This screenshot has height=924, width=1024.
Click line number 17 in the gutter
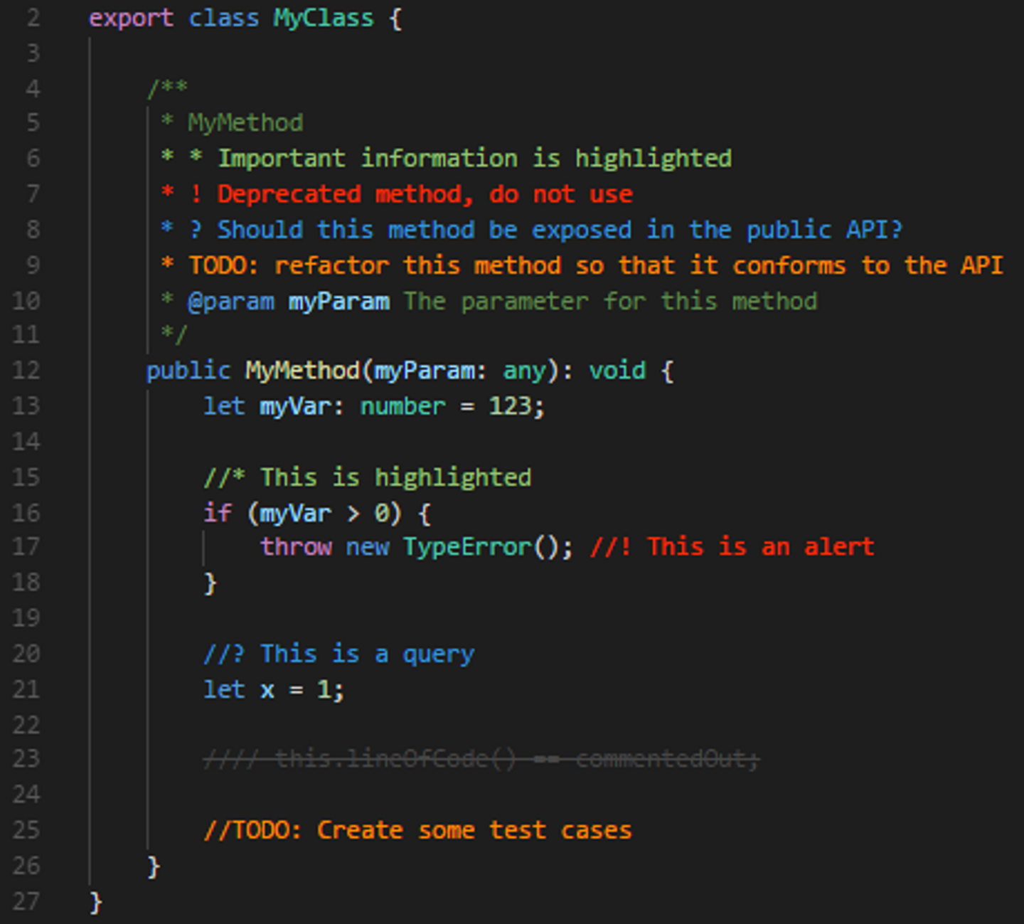[x=26, y=547]
